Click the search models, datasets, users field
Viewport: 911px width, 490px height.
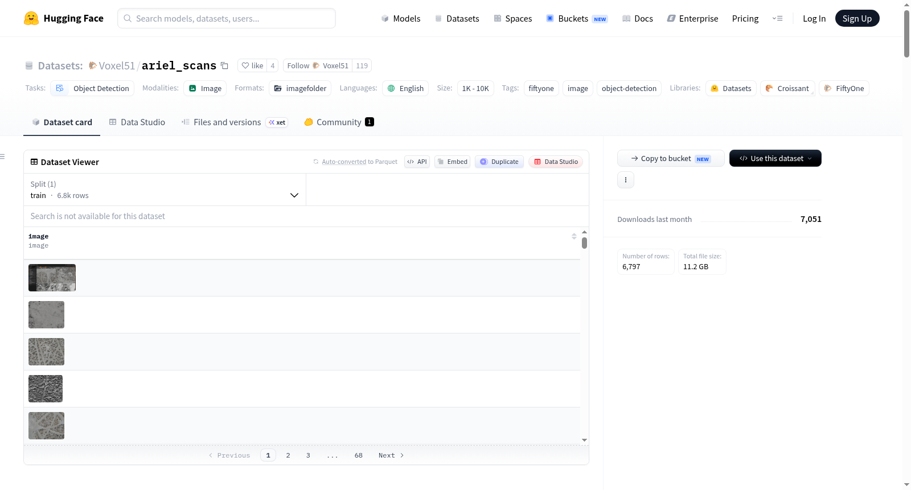pyautogui.click(x=227, y=18)
